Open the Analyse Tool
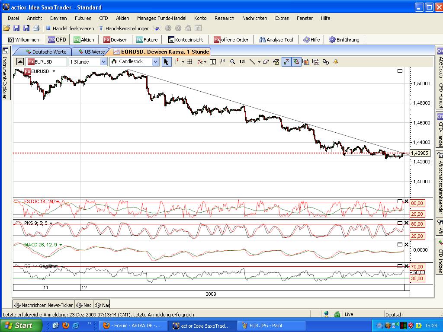This screenshot has height=332, width=443. coord(276,39)
